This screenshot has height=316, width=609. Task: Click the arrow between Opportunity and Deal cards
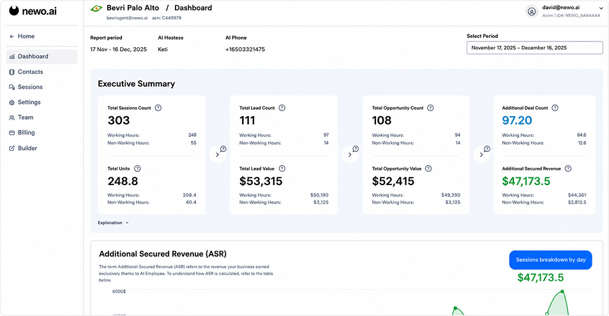click(x=481, y=154)
